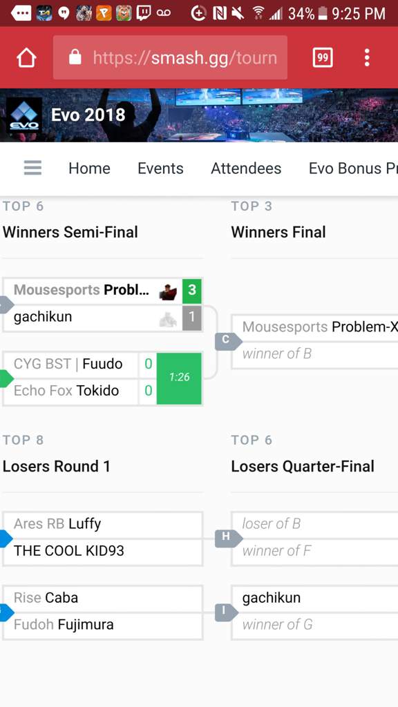Tap the smash.gg URL address field
Screen dimensions: 398x707
click(170, 57)
